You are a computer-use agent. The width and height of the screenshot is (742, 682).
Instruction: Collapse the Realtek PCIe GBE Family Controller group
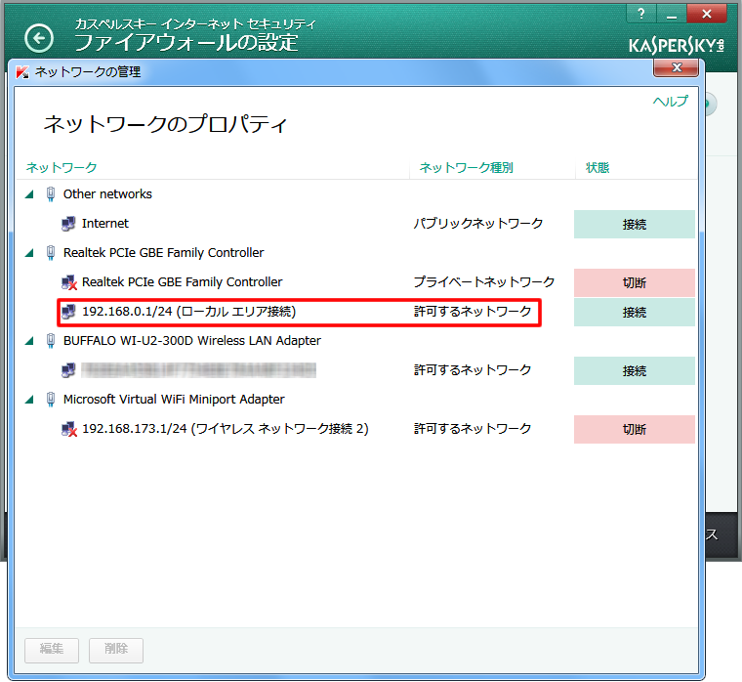[29, 253]
